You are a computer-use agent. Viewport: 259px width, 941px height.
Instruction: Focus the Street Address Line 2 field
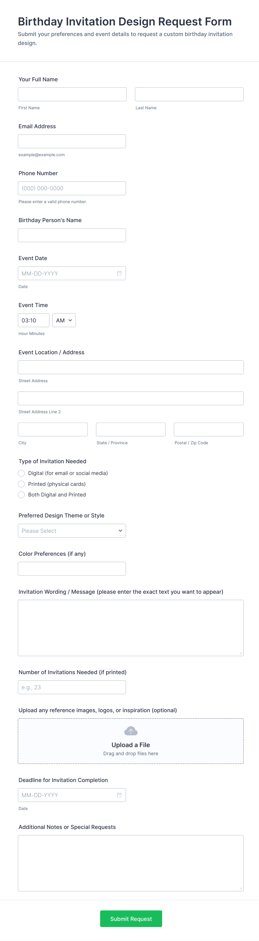click(131, 398)
